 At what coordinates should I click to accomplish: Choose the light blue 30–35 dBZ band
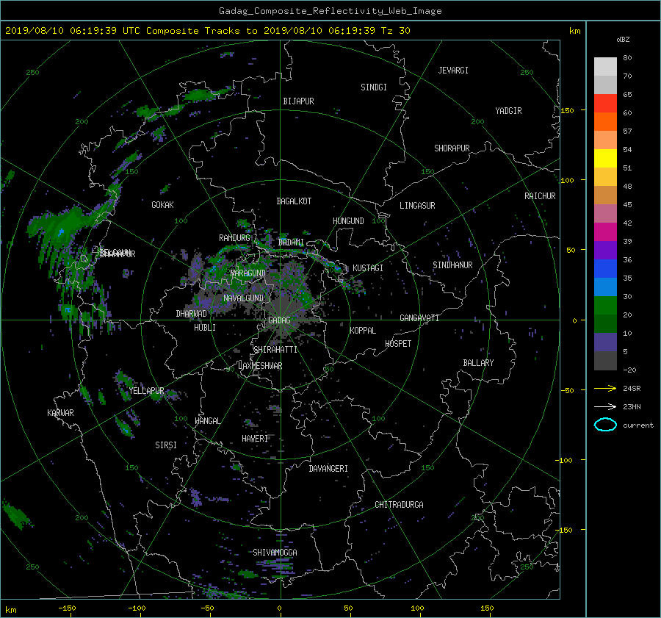pos(605,287)
